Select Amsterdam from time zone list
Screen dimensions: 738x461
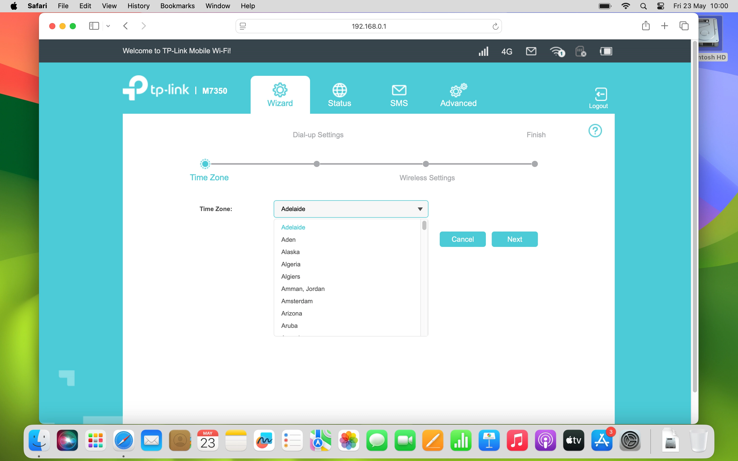point(297,301)
